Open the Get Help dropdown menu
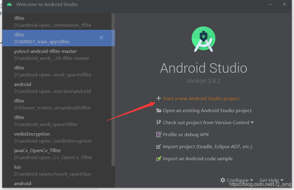 [271, 180]
